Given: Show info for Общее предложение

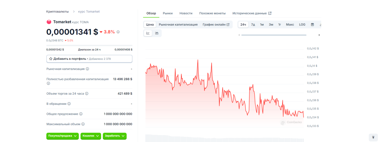Looking at the screenshot, I should click(x=81, y=114).
